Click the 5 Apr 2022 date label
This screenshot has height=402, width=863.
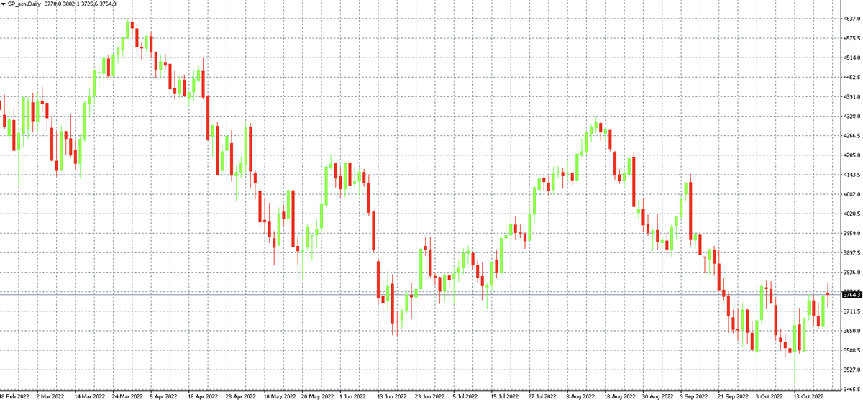tap(163, 396)
